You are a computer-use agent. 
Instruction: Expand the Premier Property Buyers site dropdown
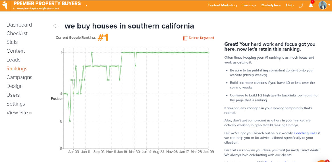[x=87, y=5]
